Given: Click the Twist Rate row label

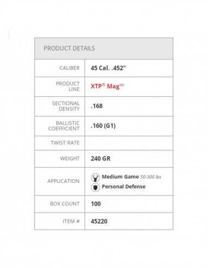Looking at the screenshot, I should pyautogui.click(x=65, y=143).
